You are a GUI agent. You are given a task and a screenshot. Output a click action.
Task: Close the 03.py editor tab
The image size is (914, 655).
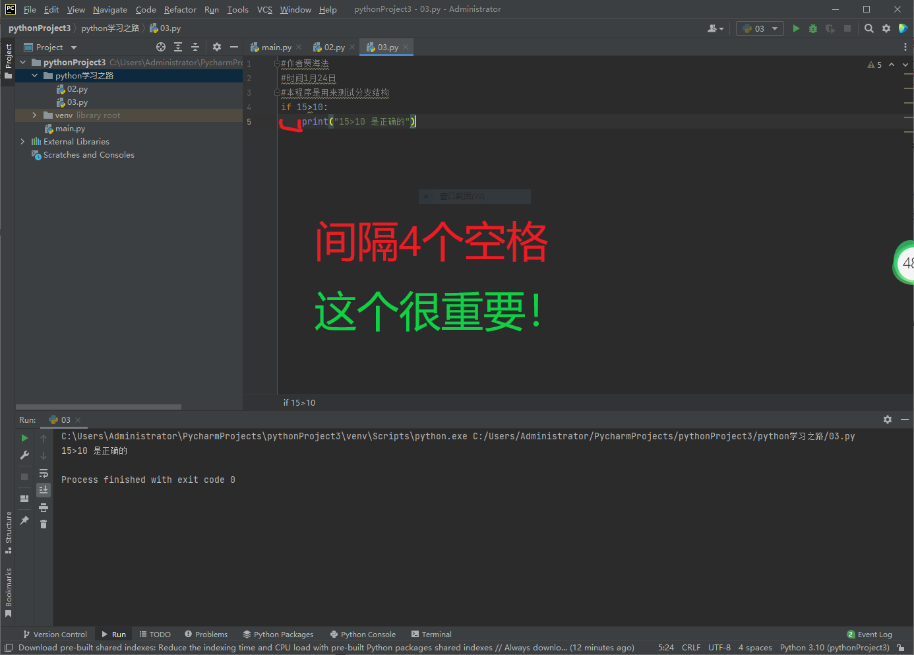(406, 47)
